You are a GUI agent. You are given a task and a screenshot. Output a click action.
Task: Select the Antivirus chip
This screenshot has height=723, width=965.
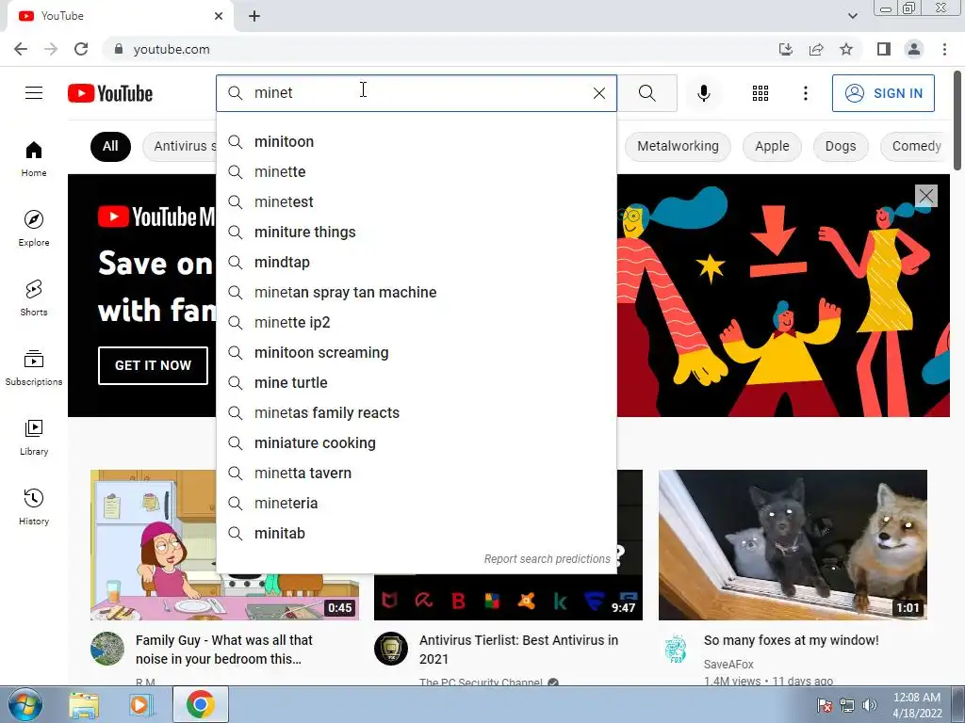(x=180, y=146)
